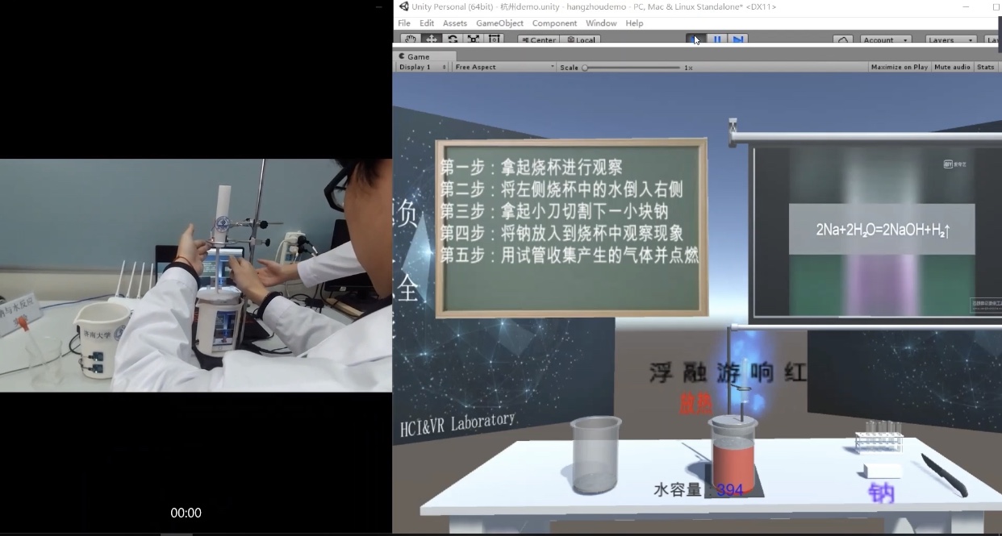Screen dimensions: 1002x536
Task: Toggle pivot Center mode
Action: [x=538, y=39]
